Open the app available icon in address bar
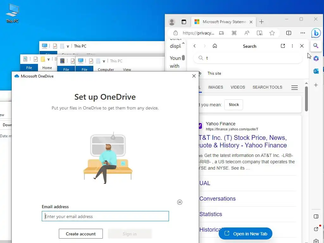Viewport: 324px width, 243px height. (x=221, y=33)
